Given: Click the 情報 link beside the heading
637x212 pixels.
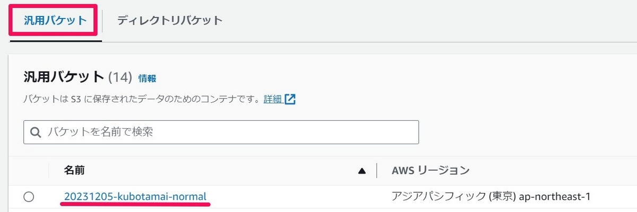Looking at the screenshot, I should click(147, 78).
